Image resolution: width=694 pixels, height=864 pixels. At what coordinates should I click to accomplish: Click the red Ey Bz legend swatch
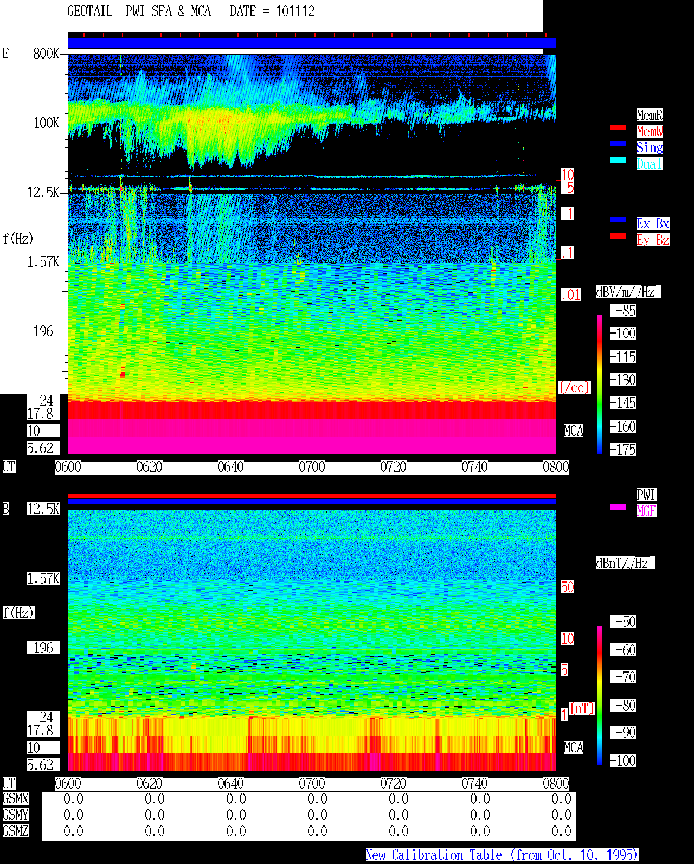(x=618, y=236)
